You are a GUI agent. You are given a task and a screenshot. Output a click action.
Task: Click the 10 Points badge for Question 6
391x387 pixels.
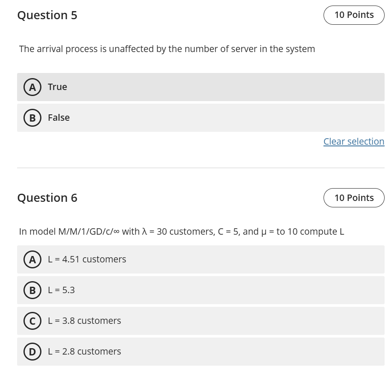(x=354, y=198)
